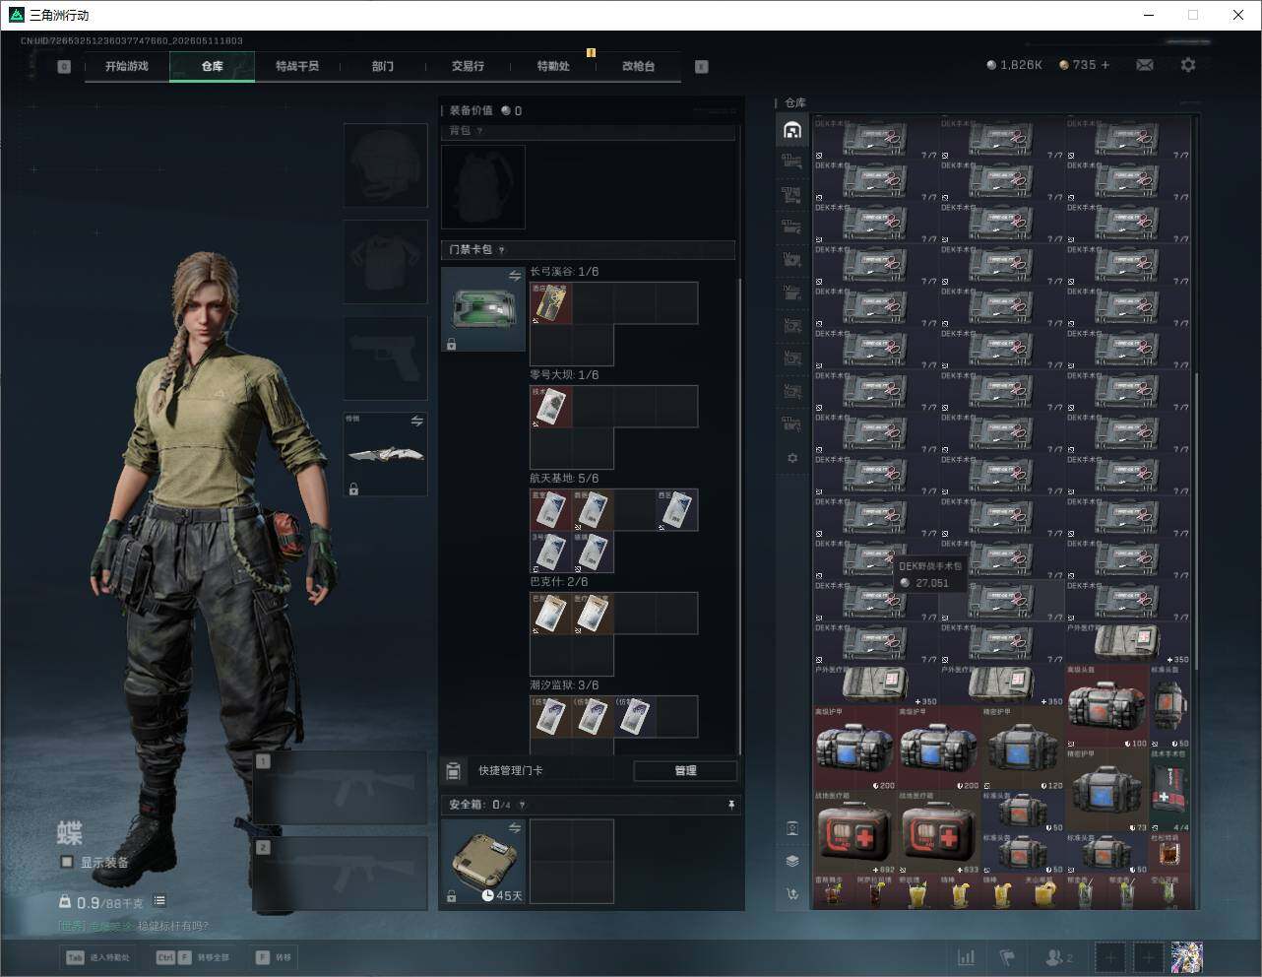Open the 特战干员 tab
1262x977 pixels.
297,66
